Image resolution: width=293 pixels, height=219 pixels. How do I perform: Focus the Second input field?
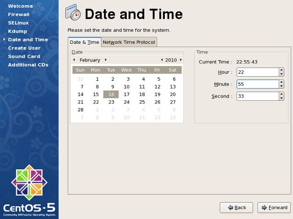(x=258, y=96)
